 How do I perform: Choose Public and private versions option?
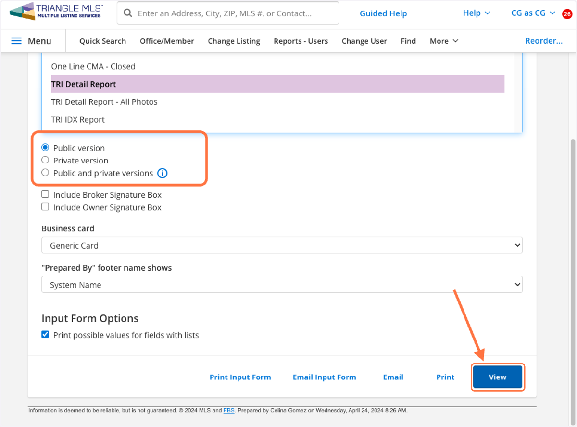click(x=45, y=173)
